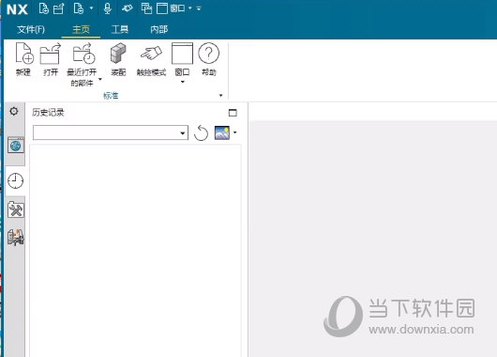Click the microphone voice command icon
This screenshot has height=357, width=497.
click(x=108, y=8)
